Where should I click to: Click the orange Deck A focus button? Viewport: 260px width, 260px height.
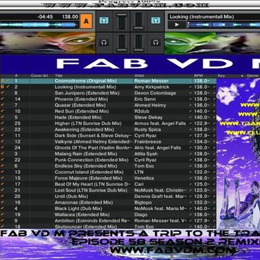86,21
